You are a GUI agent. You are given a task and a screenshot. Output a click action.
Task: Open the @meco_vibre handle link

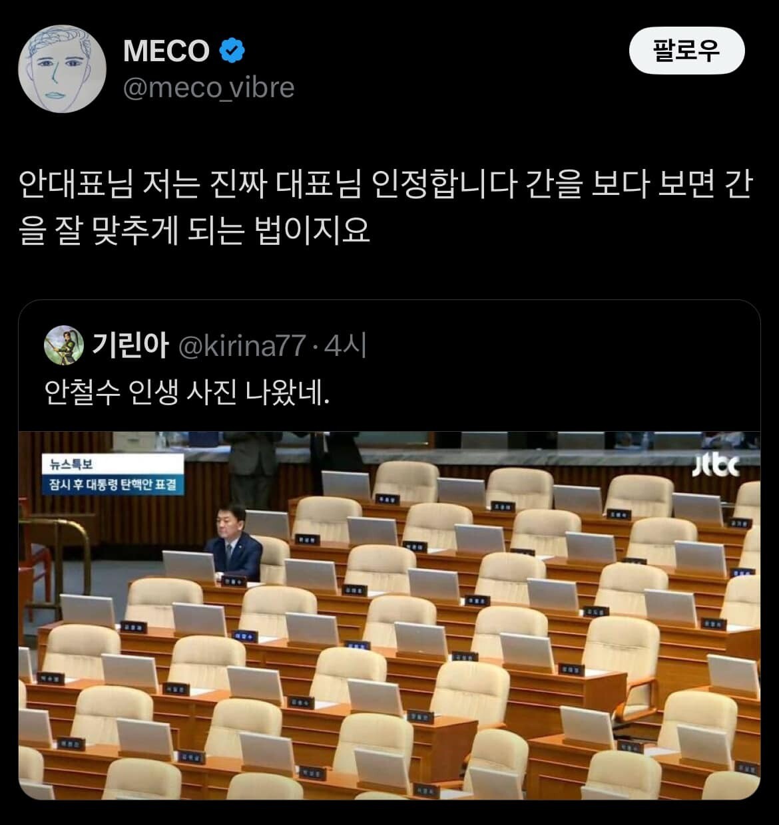pos(209,88)
